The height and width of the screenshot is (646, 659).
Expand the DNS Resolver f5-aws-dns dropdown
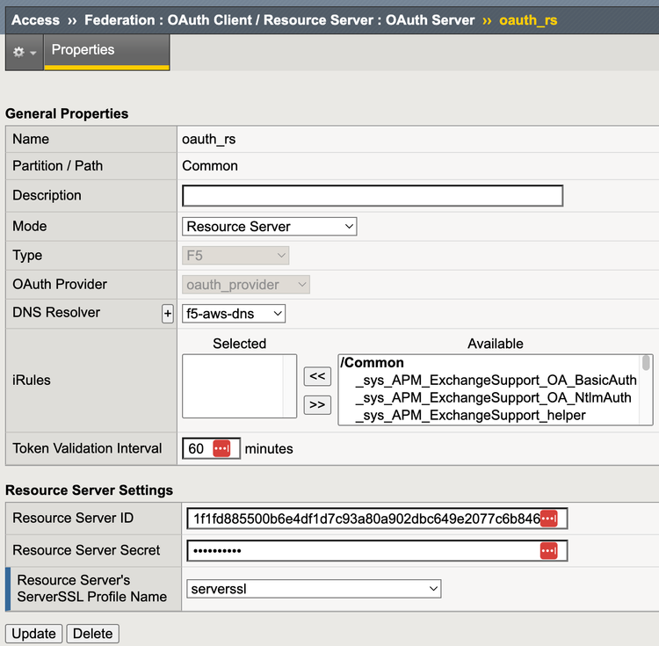[234, 313]
